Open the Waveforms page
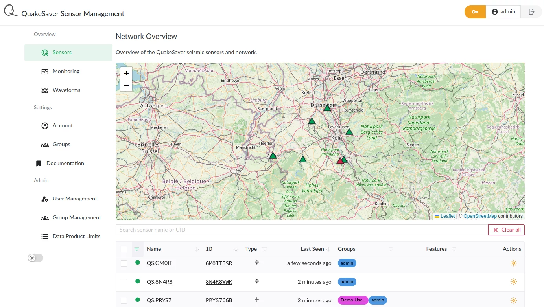The image size is (544, 307). pyautogui.click(x=68, y=90)
